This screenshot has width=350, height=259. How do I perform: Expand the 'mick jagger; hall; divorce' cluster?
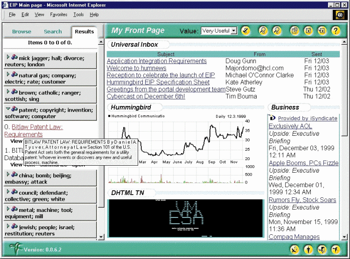click(x=8, y=57)
